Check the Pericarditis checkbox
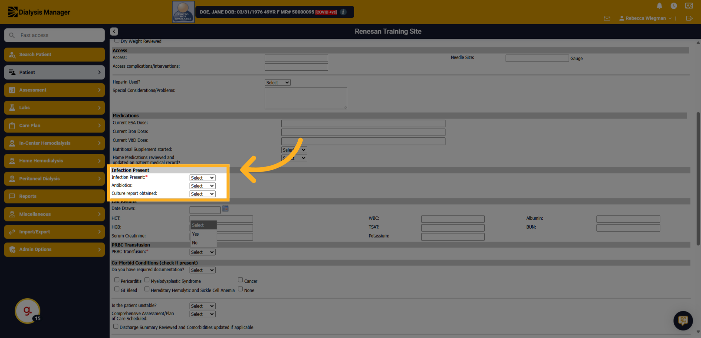The width and height of the screenshot is (701, 338). pos(117,280)
